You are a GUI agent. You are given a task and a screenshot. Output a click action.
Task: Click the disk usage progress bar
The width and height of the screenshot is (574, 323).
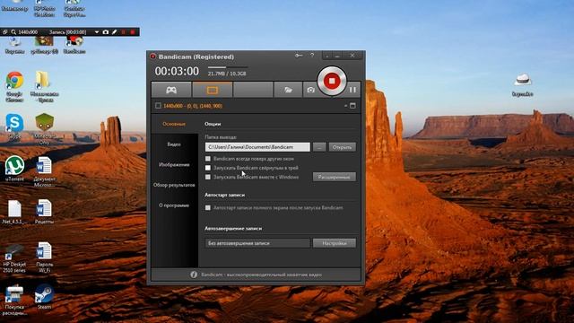coord(228,67)
